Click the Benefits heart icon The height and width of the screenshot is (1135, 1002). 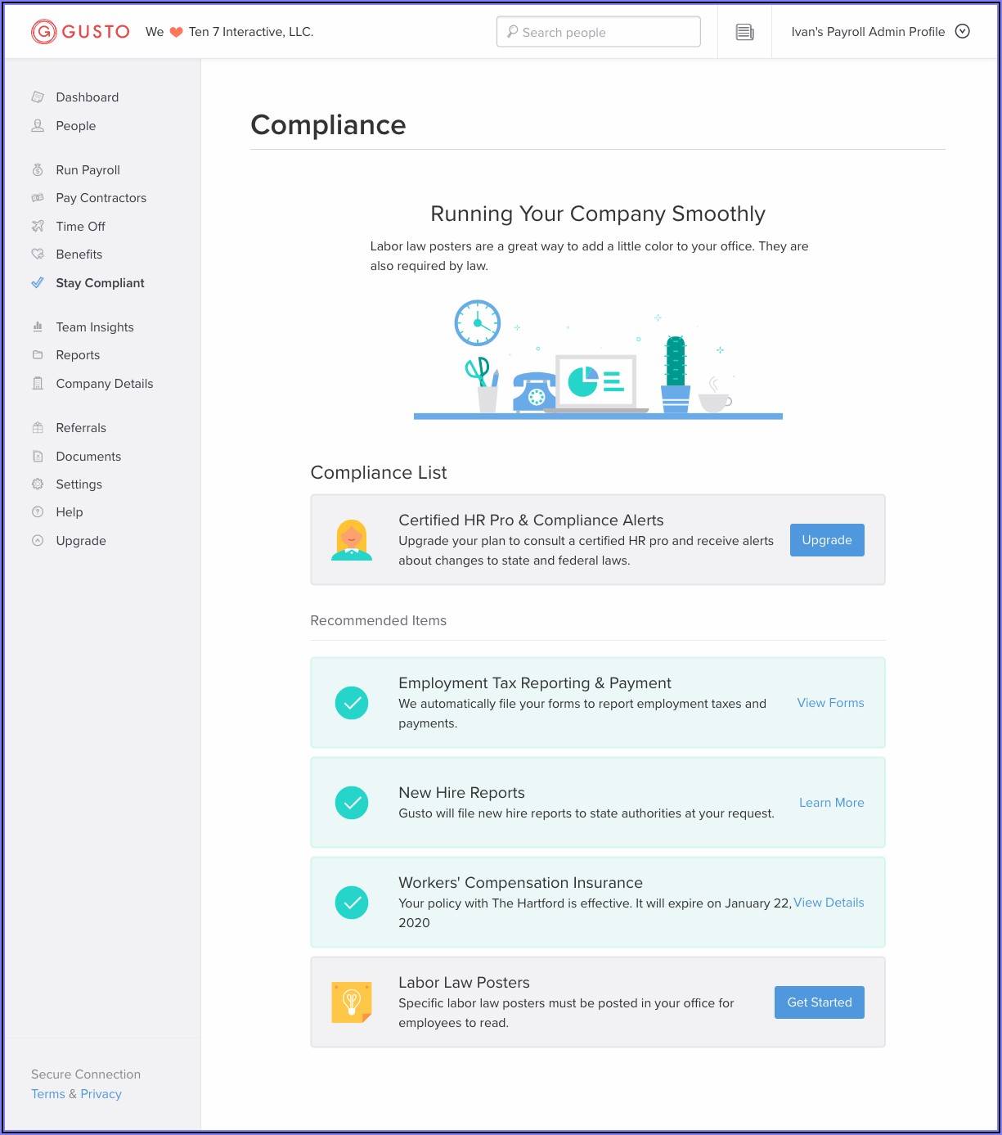click(x=38, y=254)
